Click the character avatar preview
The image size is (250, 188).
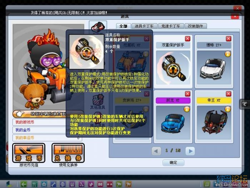[48, 67]
